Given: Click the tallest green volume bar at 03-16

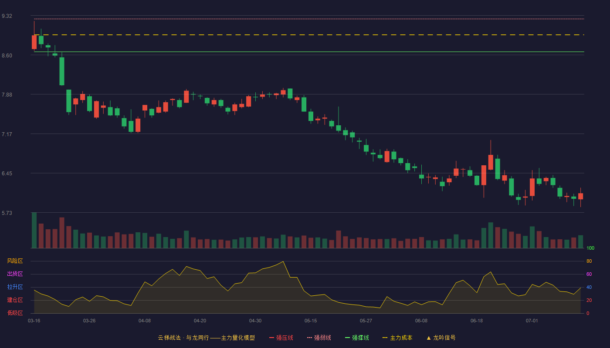Looking at the screenshot, I should pyautogui.click(x=34, y=230).
